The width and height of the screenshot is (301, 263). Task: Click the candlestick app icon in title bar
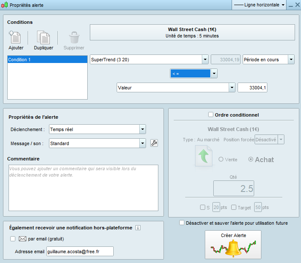coord(5,5)
